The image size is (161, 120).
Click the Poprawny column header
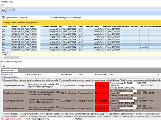tap(44, 26)
